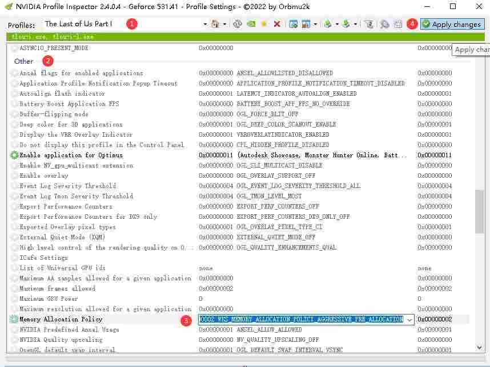Viewport: 490px width, 367px height.
Task: Select 'External Quiet Mode (XQM)' setting
Action: tap(62, 237)
